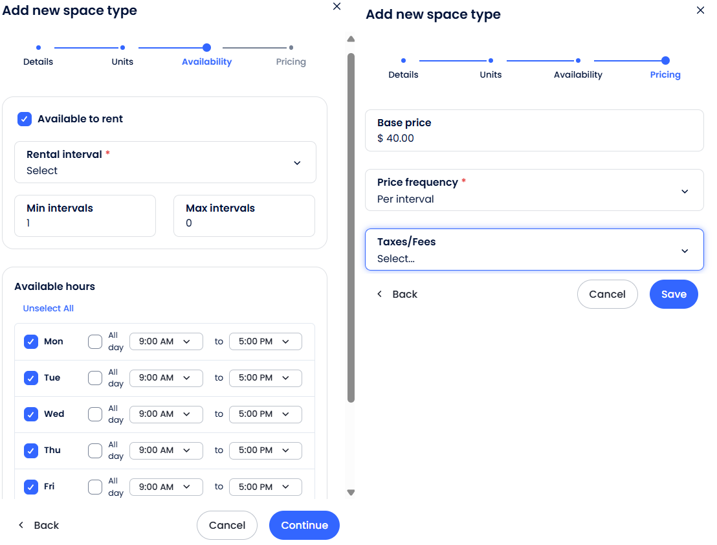Click Back in the Availability step footer
The height and width of the screenshot is (545, 717).
(x=39, y=525)
